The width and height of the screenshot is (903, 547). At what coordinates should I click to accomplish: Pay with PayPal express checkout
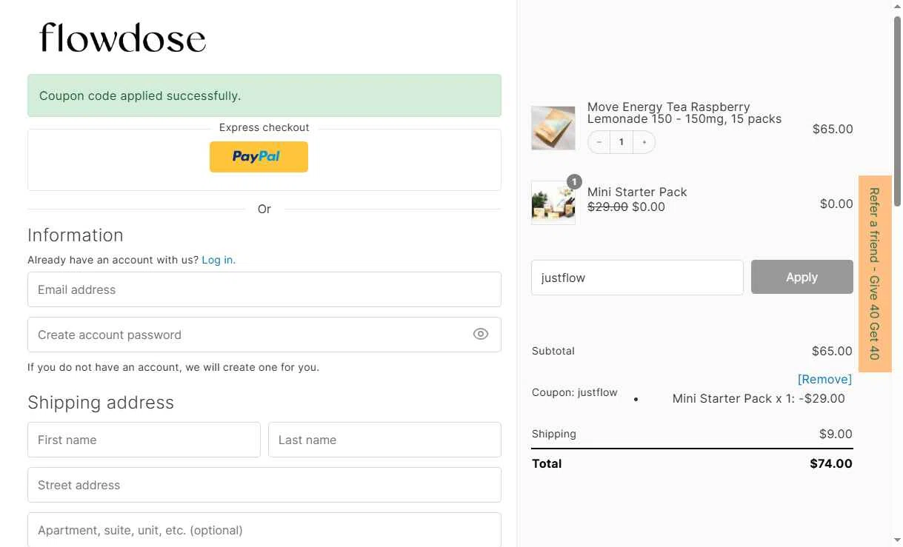pyautogui.click(x=259, y=157)
